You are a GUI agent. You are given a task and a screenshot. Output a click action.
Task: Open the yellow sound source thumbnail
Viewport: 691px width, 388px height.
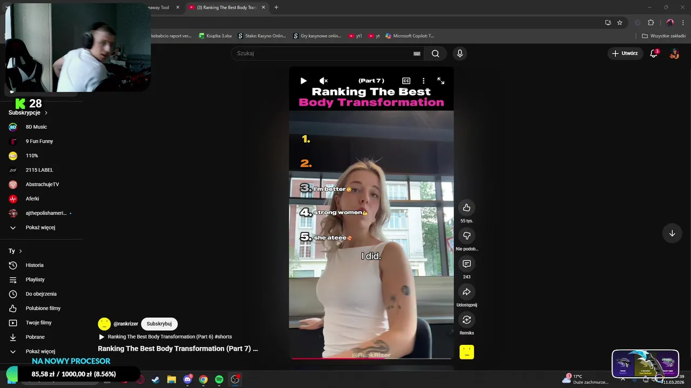466,352
